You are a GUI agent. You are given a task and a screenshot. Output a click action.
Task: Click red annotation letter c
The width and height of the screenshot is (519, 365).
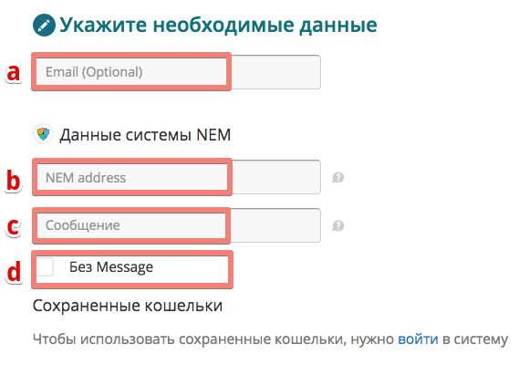[x=14, y=227]
